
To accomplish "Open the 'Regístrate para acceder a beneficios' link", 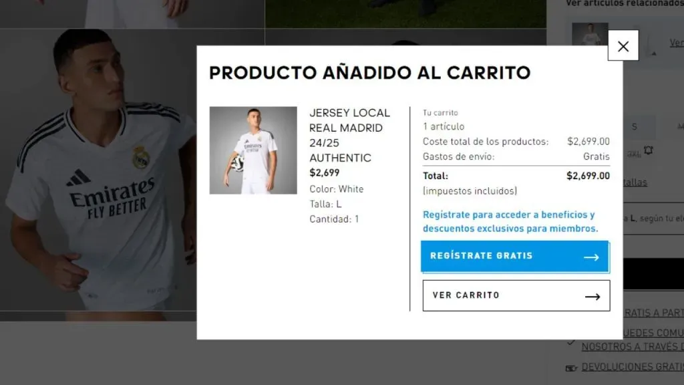I will (x=510, y=221).
